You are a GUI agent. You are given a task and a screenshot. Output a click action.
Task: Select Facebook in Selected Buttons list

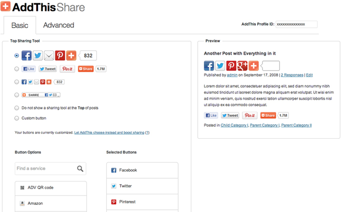142,170
